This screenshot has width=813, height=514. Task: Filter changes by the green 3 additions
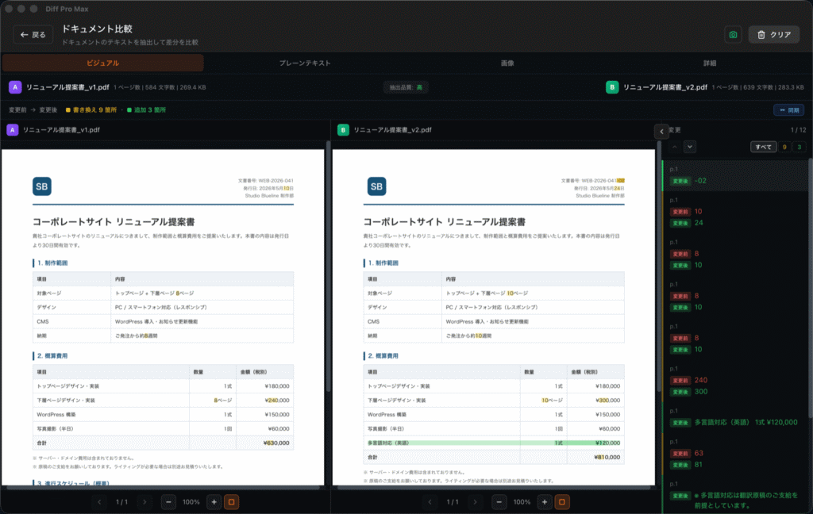click(799, 148)
